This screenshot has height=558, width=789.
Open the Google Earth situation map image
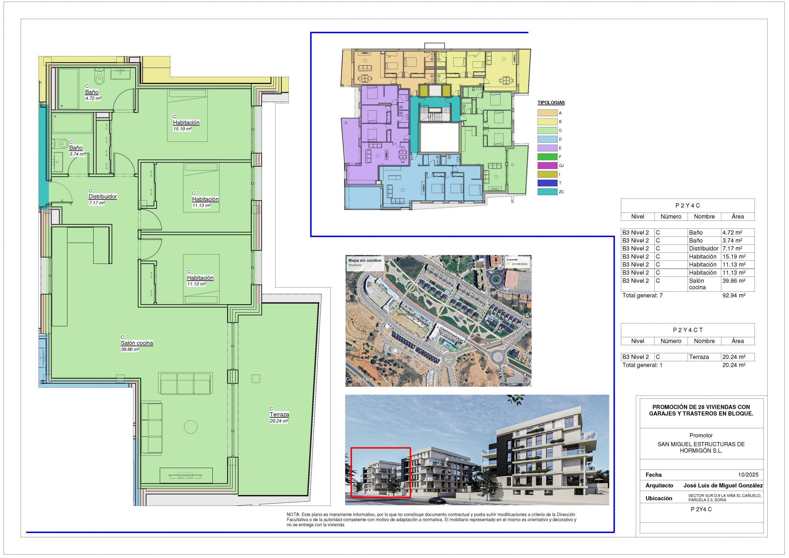[x=438, y=320]
